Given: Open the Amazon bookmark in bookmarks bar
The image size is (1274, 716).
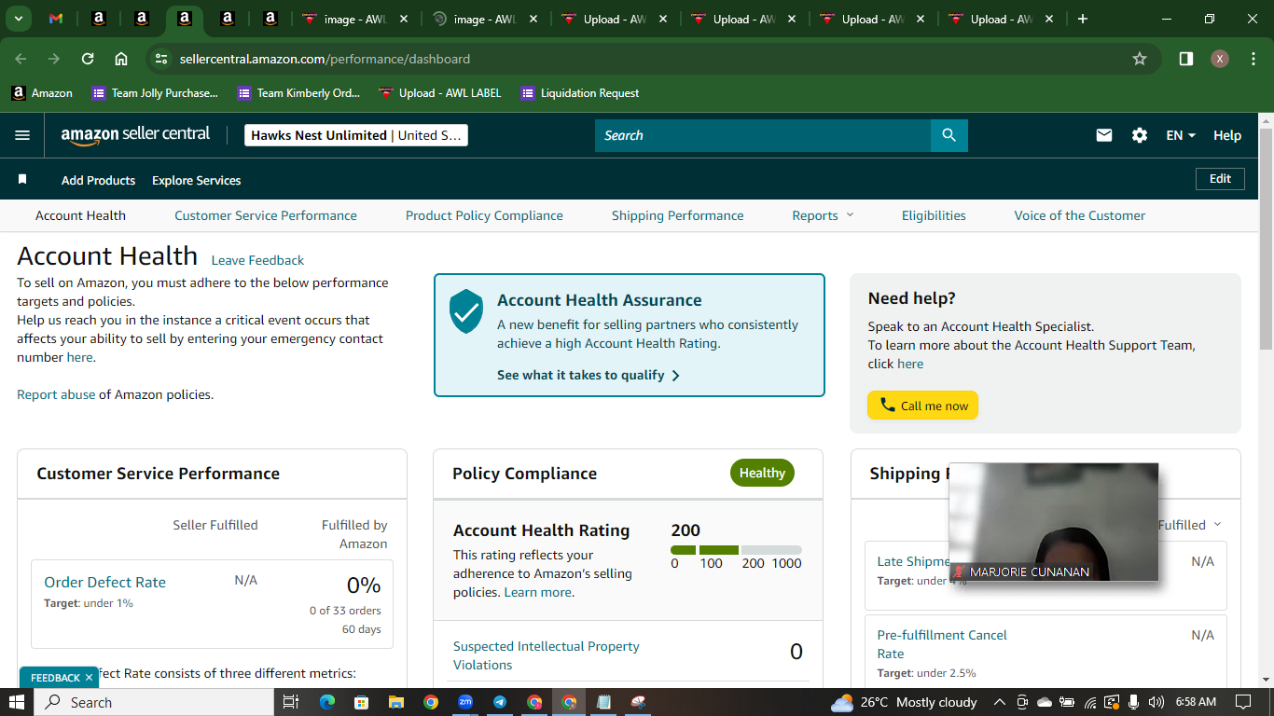Looking at the screenshot, I should 42,93.
